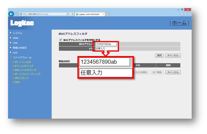This screenshot has height=134, width=207.
Task: Expand the 無線LAN設定 menu section
Action: coord(20,48)
